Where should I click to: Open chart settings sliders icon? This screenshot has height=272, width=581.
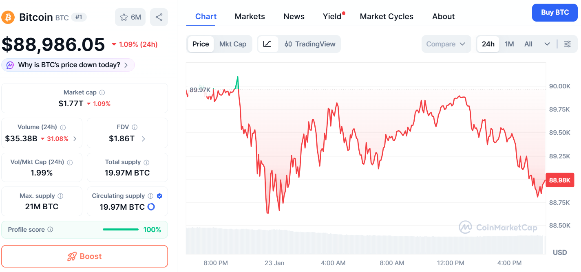(x=567, y=44)
